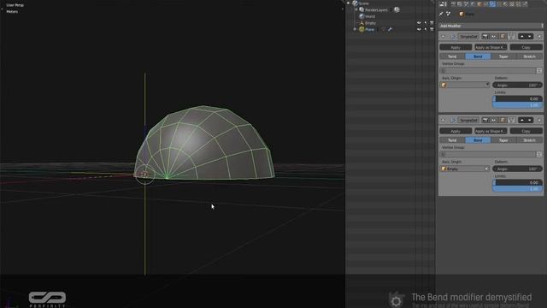Collapse the second SimpleDeform modifier panel
Viewport: 547px width, 308px height.
click(443, 120)
